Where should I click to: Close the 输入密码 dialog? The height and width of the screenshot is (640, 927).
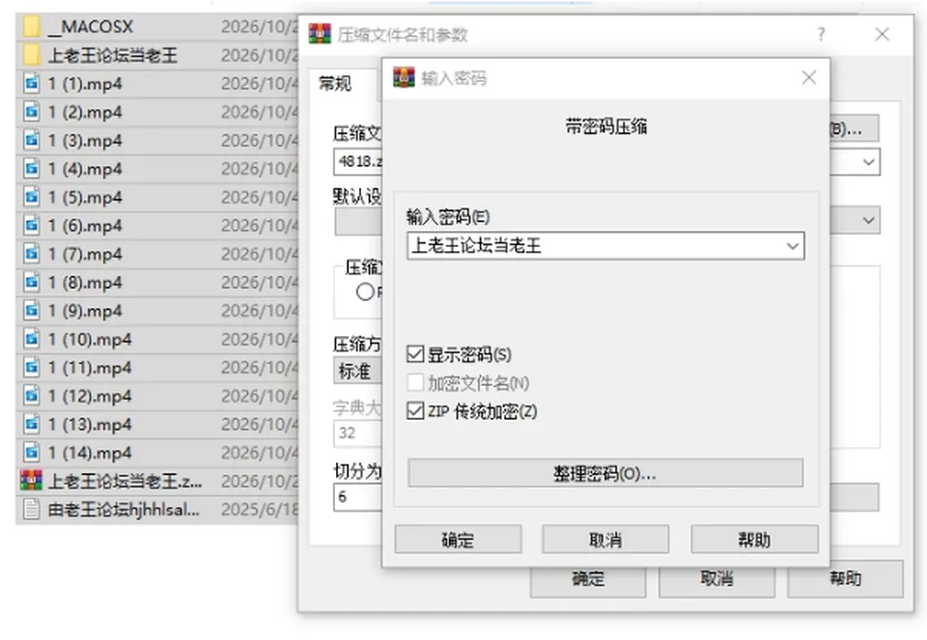click(x=809, y=77)
